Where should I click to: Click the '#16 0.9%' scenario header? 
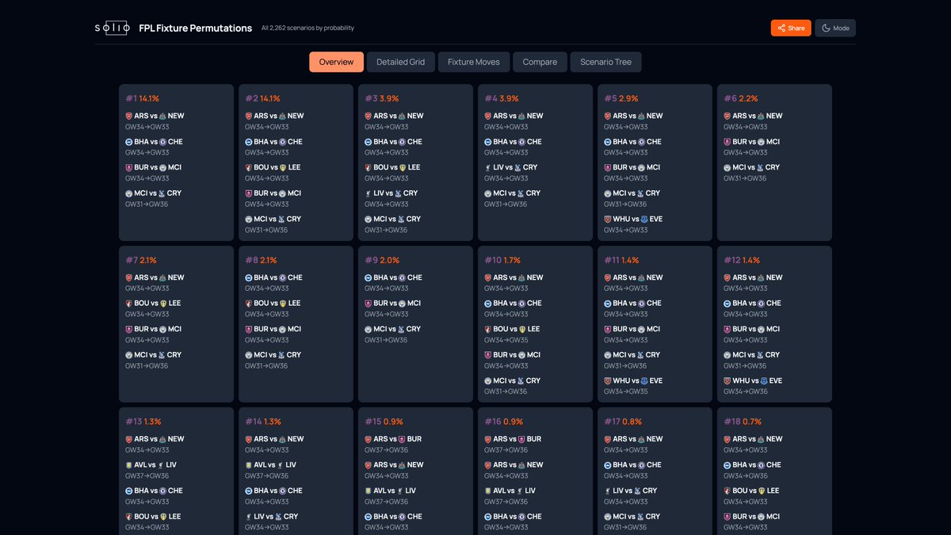[x=503, y=422]
